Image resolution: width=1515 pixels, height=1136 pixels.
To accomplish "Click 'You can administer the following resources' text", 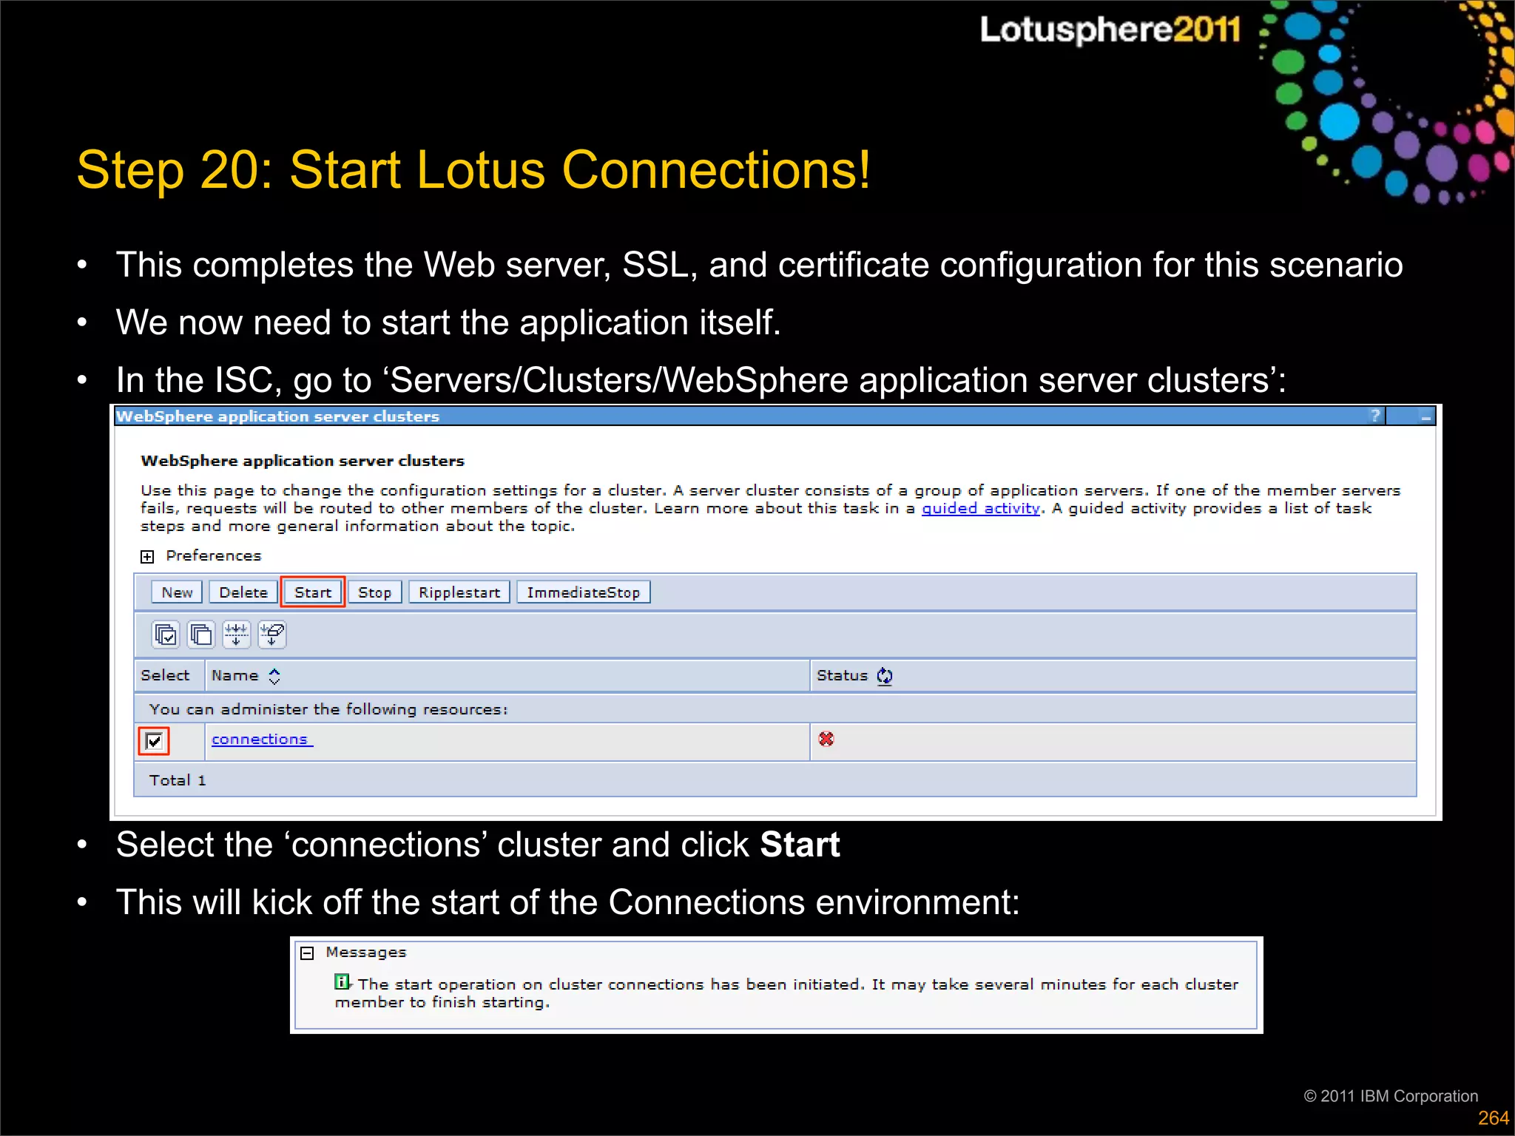I will tap(328, 709).
